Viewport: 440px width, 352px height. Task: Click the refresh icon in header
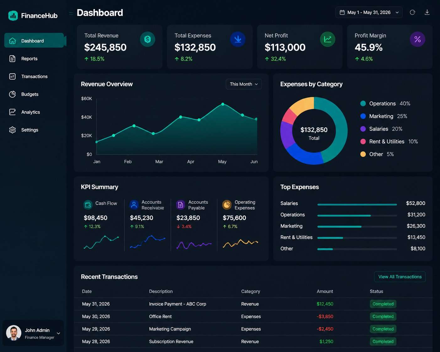[412, 12]
